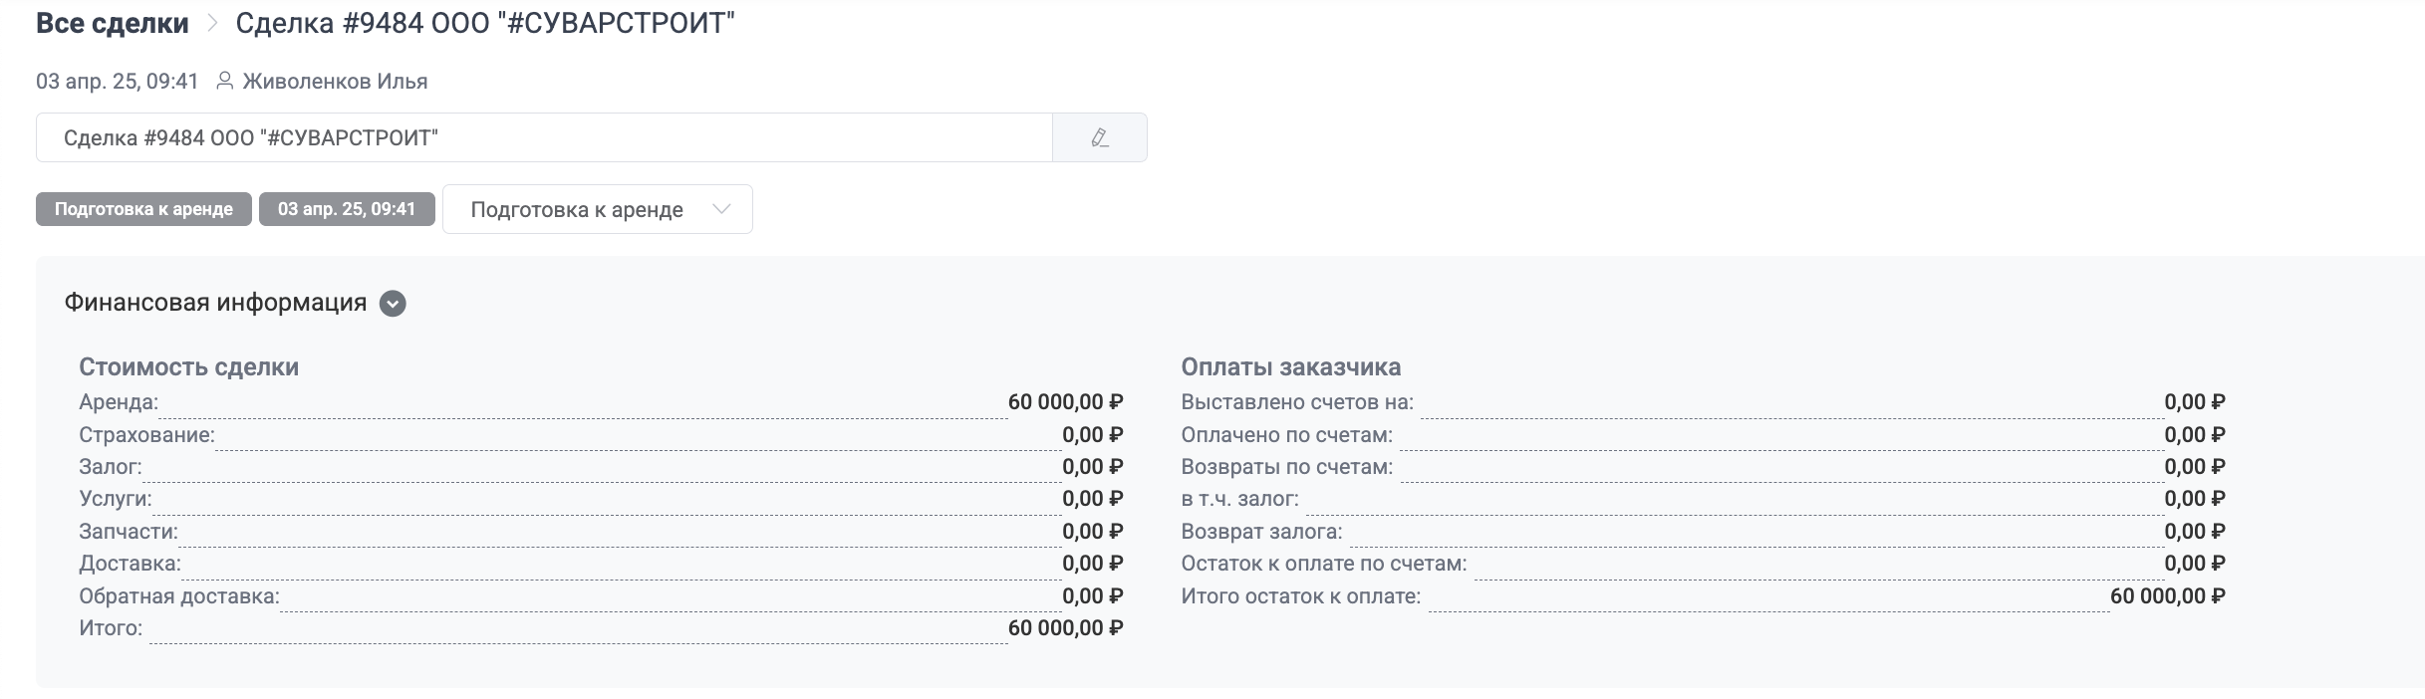
Task: Click the Услуги row label
Action: click(x=116, y=499)
